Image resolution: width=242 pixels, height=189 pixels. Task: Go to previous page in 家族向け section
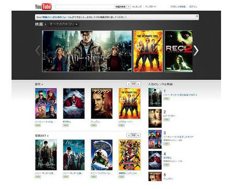point(129,135)
